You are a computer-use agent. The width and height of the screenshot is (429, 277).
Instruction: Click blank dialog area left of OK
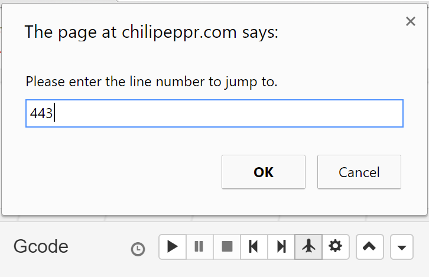[x=118, y=172]
